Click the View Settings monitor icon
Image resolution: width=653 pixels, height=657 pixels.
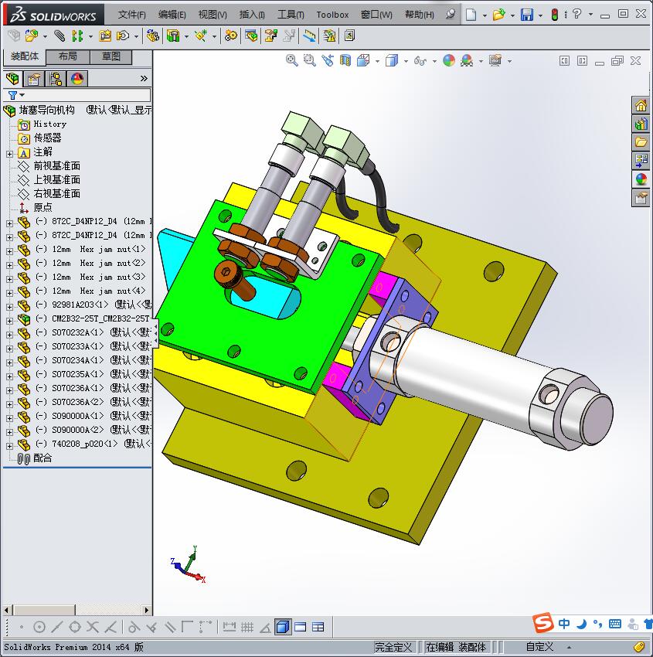coord(495,61)
